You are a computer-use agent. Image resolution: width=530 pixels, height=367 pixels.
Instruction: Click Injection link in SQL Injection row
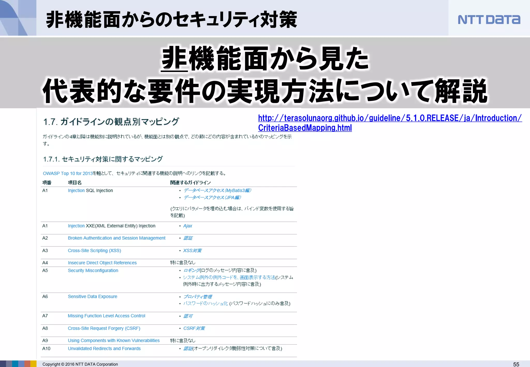(x=76, y=190)
